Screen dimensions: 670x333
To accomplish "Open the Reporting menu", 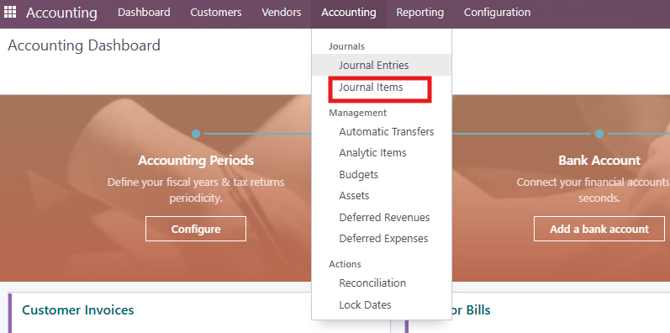I will point(420,13).
